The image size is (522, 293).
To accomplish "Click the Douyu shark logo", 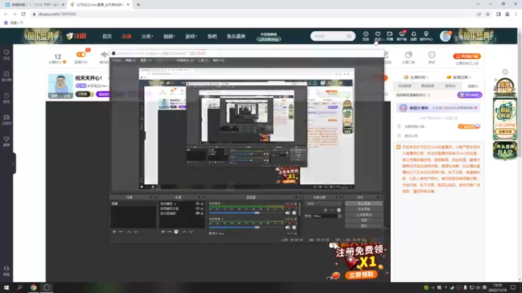I will pos(76,36).
